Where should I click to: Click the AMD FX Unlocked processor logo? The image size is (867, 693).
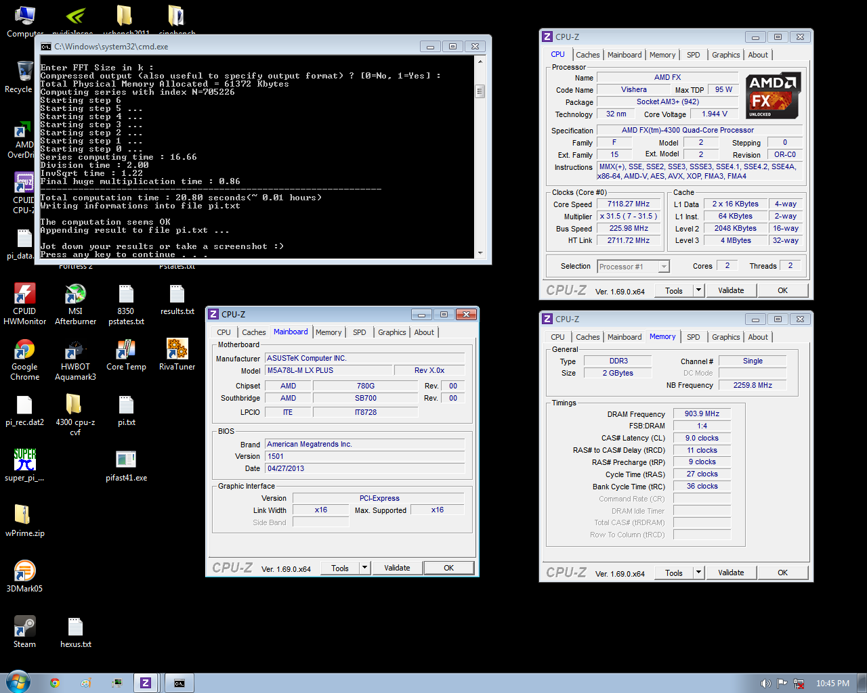click(773, 96)
